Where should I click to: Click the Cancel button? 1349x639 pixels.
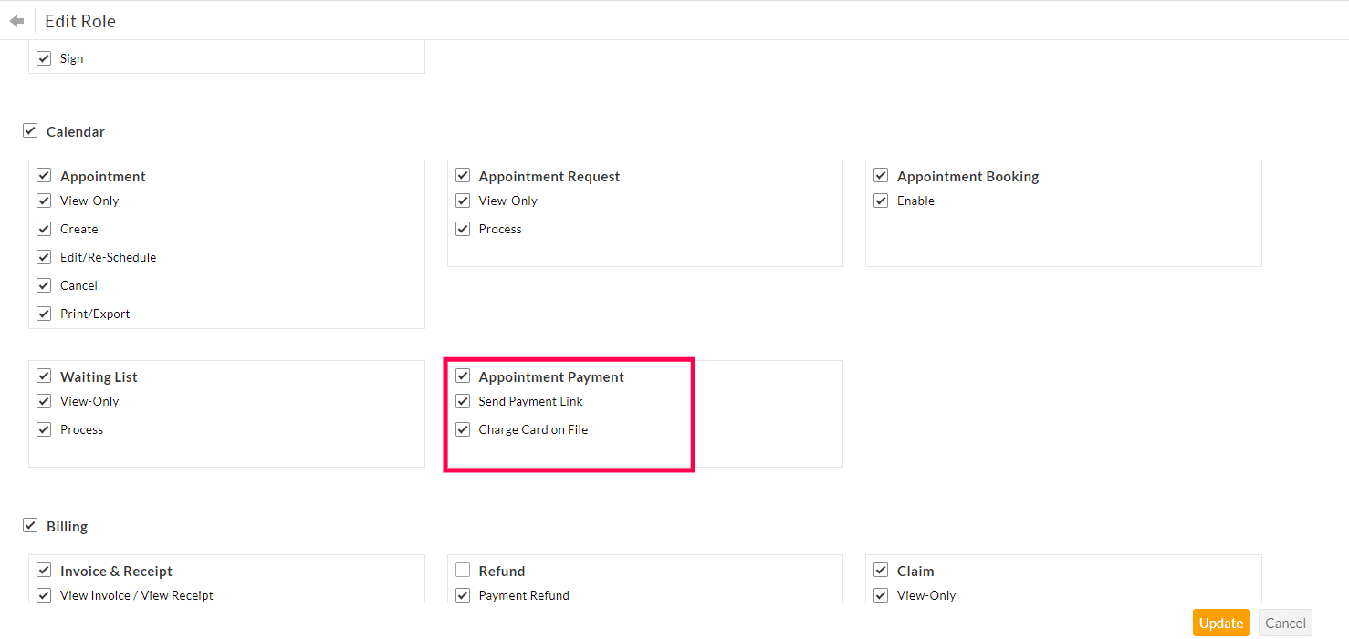pyautogui.click(x=1284, y=623)
